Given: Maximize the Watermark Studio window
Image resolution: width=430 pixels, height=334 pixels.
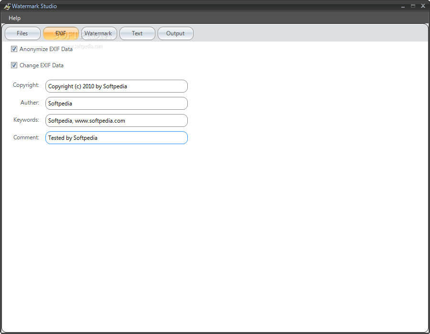Looking at the screenshot, I should tap(413, 6).
